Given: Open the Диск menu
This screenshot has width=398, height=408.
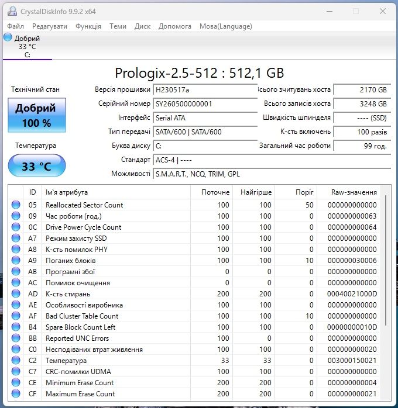Looking at the screenshot, I should tap(142, 26).
